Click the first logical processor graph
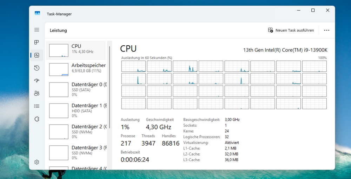The height and width of the screenshot is (179, 351). pyautogui.click(x=133, y=66)
